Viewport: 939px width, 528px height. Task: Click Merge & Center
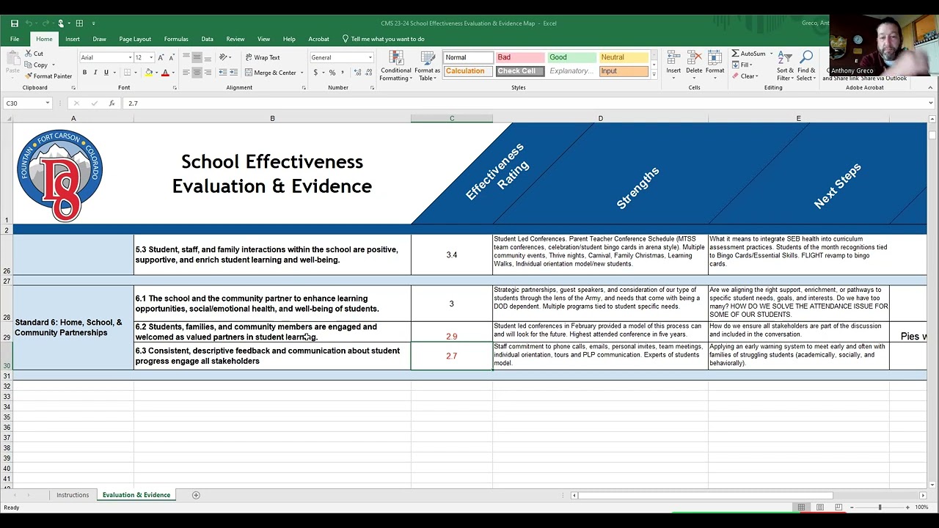(271, 73)
